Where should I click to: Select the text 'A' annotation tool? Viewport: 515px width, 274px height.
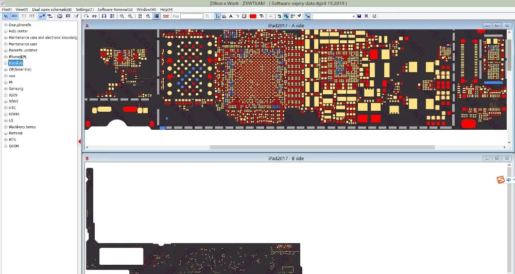click(x=231, y=16)
